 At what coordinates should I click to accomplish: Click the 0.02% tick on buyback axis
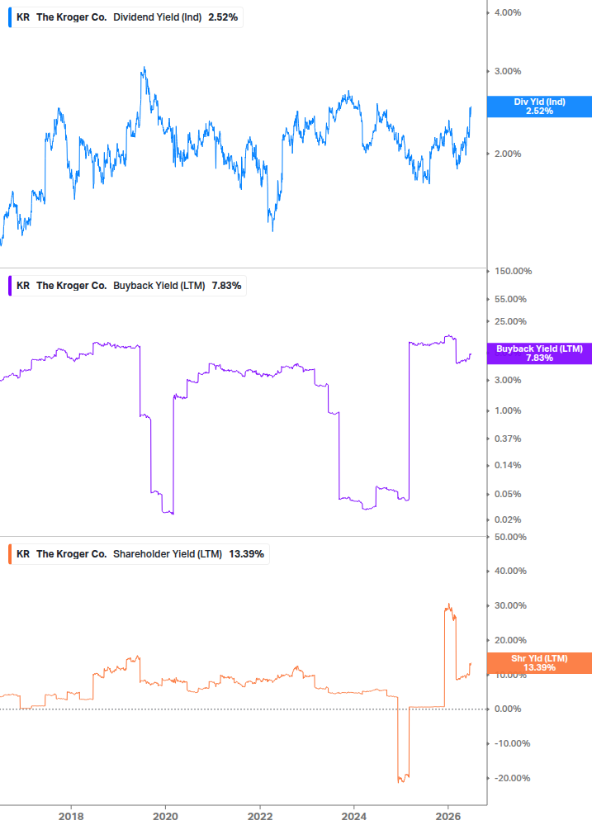(x=508, y=519)
